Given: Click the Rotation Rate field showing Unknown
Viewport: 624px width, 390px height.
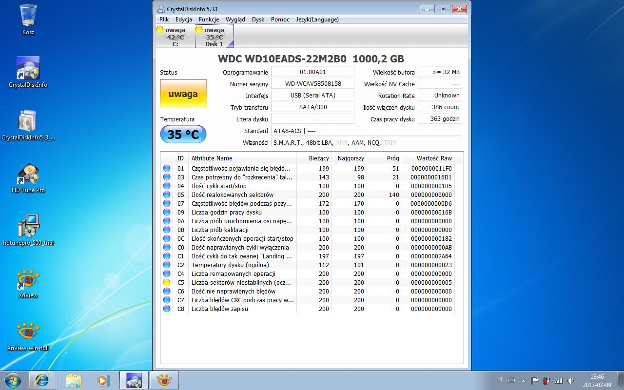Looking at the screenshot, I should tap(440, 96).
